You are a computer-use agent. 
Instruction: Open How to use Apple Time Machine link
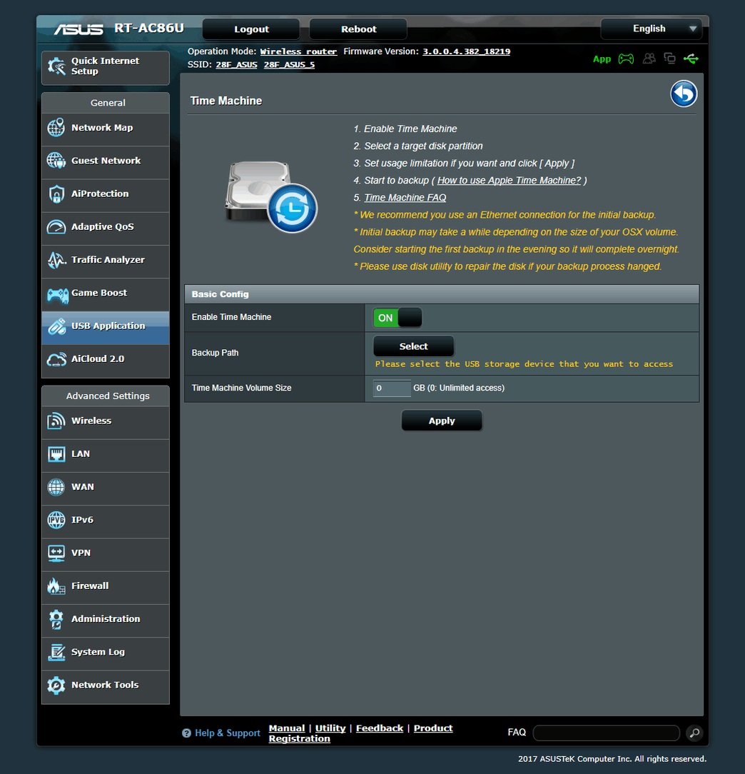point(510,181)
